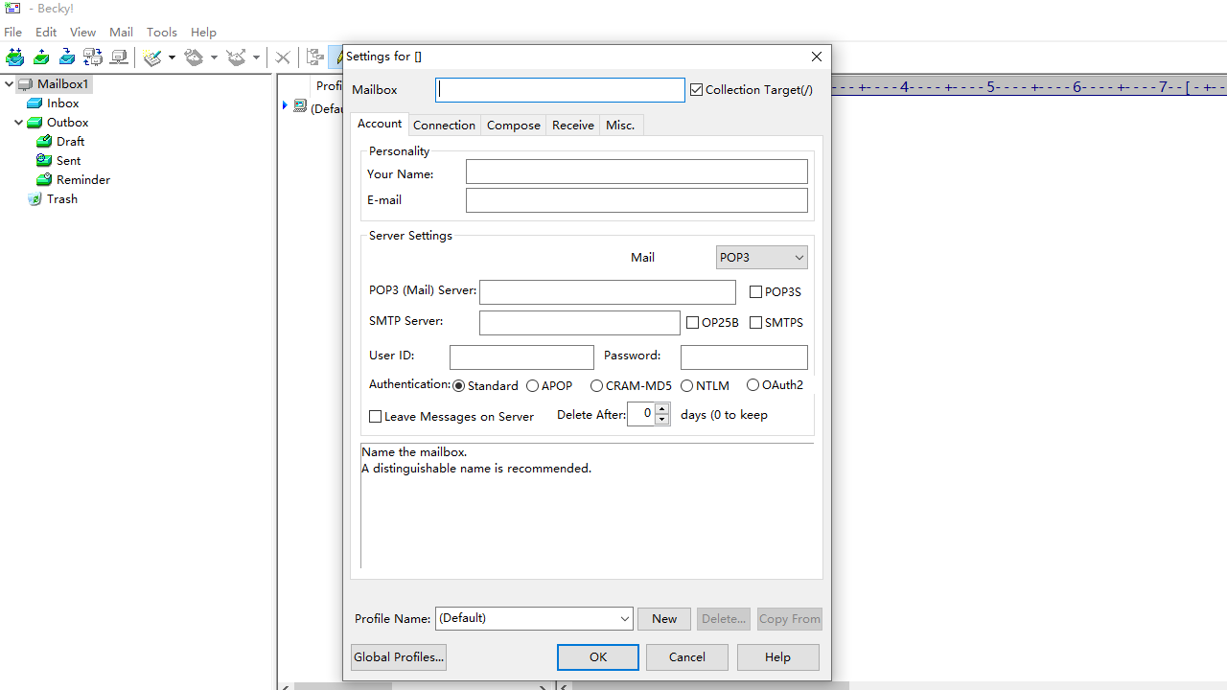Click the remote mailbox toolbar icon
Image resolution: width=1227 pixels, height=690 pixels.
119,57
